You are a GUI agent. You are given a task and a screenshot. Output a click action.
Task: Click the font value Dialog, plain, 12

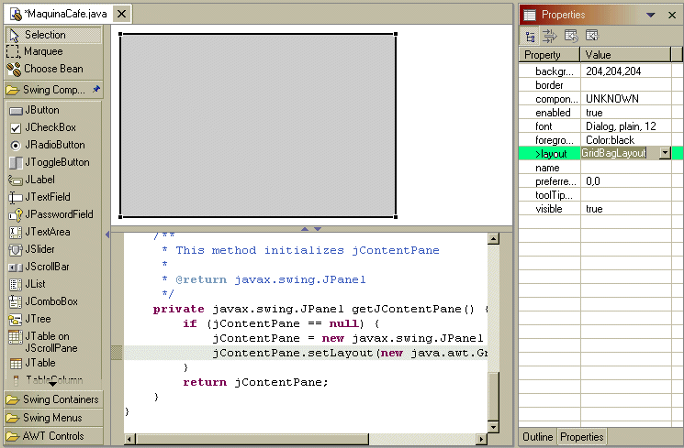pyautogui.click(x=621, y=126)
